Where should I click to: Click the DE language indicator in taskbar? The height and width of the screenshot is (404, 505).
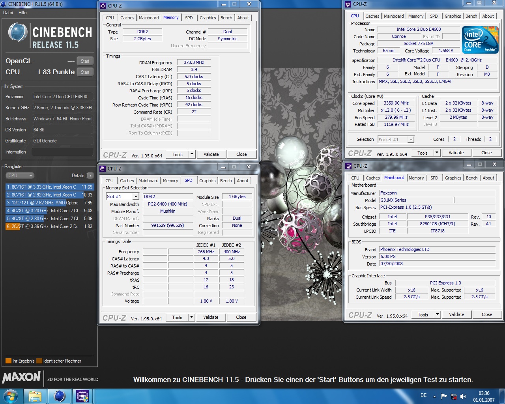click(x=423, y=395)
